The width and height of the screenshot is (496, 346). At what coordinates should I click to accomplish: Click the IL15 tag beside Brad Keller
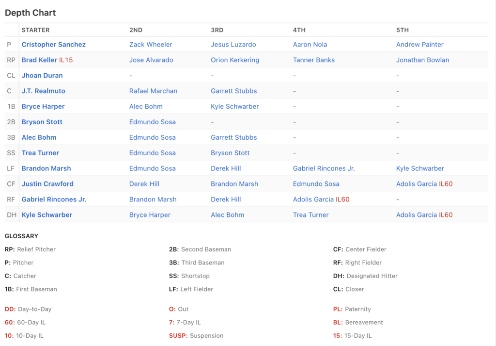click(x=66, y=60)
